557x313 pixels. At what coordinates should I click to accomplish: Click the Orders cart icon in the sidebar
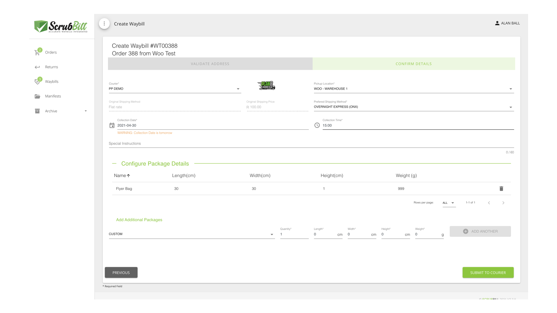tap(38, 52)
